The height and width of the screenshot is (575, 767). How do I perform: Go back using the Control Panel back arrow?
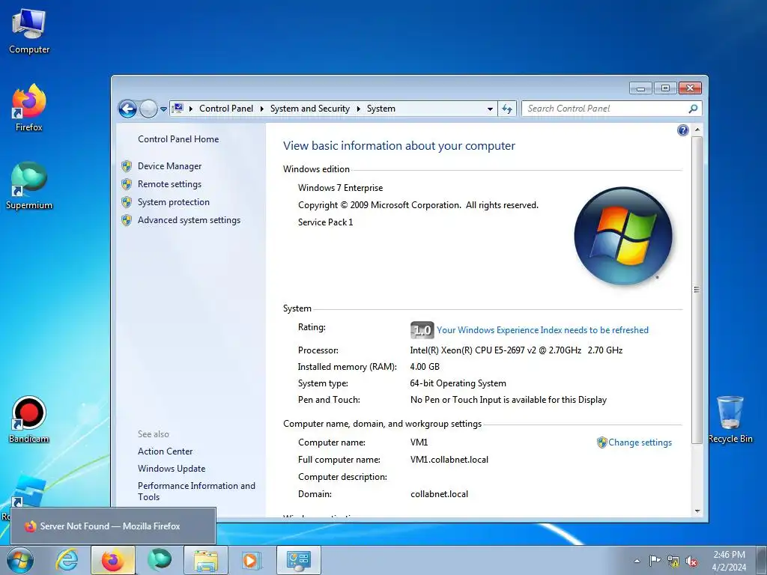pyautogui.click(x=127, y=109)
